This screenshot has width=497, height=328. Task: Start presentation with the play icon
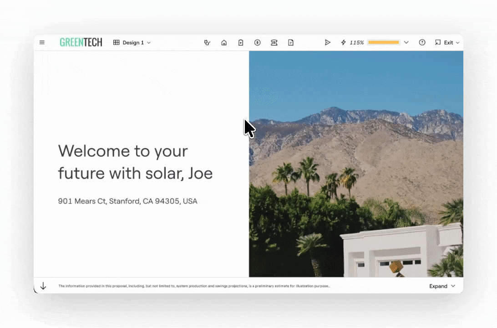tap(327, 42)
